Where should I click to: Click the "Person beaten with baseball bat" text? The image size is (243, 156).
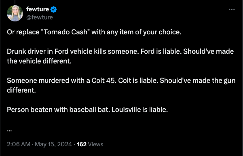[x=58, y=110]
